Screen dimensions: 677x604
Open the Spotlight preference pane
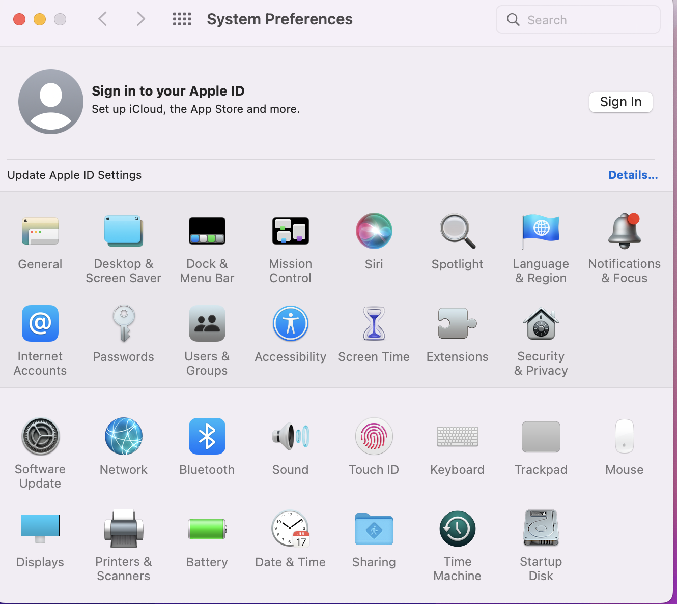[457, 231]
